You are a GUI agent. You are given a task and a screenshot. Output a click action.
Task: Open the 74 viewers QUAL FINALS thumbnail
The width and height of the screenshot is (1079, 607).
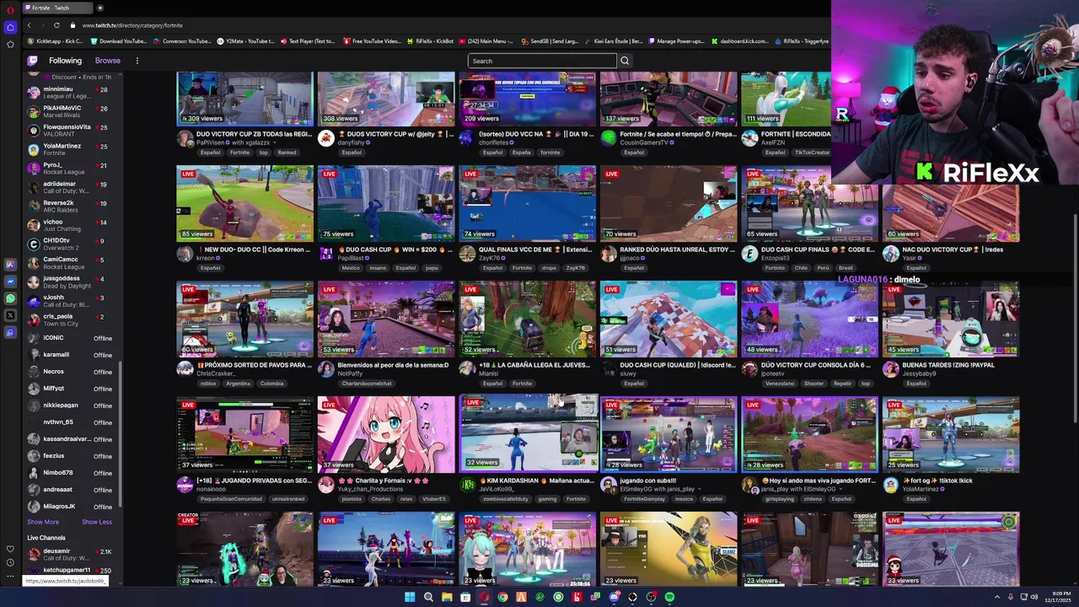528,203
